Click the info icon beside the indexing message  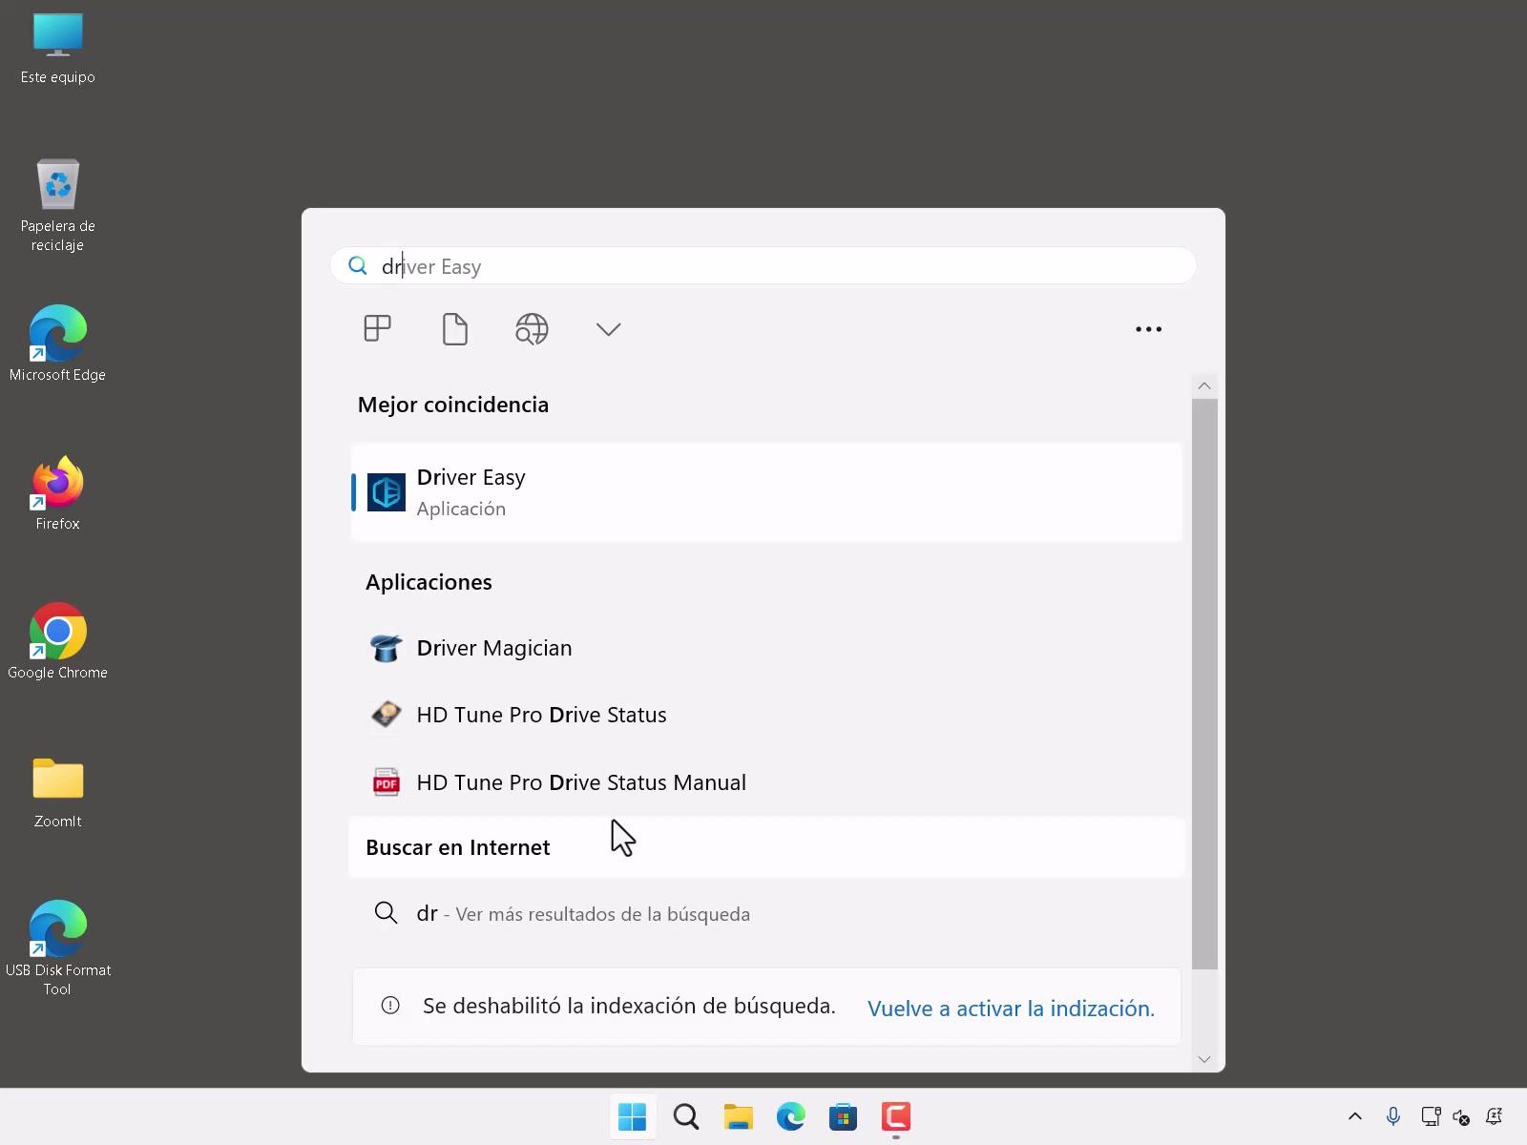(390, 1005)
